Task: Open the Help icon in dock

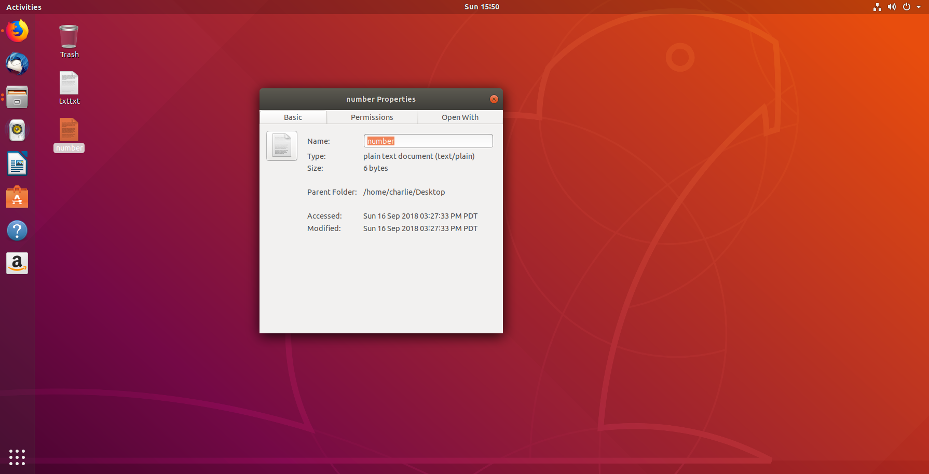Action: 17,231
